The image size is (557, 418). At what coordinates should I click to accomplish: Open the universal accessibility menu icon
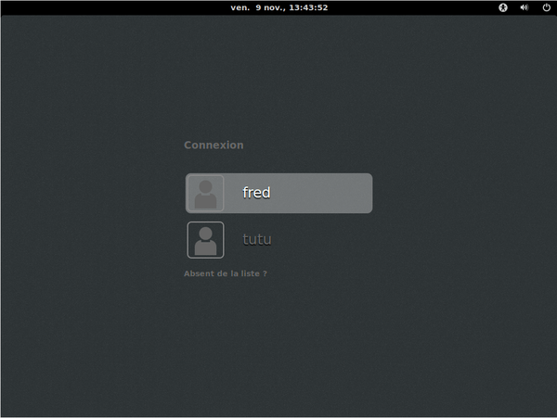click(504, 7)
